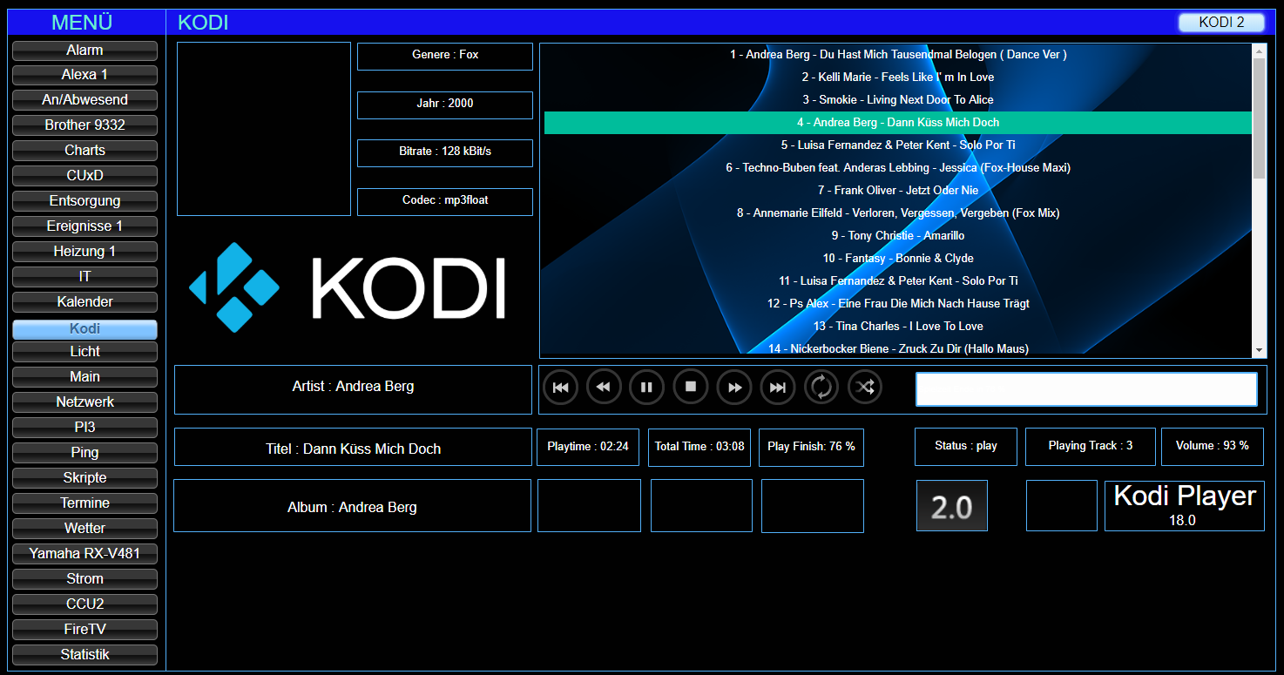
Task: Click the Bitrate : 128 kBit/s field
Action: click(x=445, y=152)
